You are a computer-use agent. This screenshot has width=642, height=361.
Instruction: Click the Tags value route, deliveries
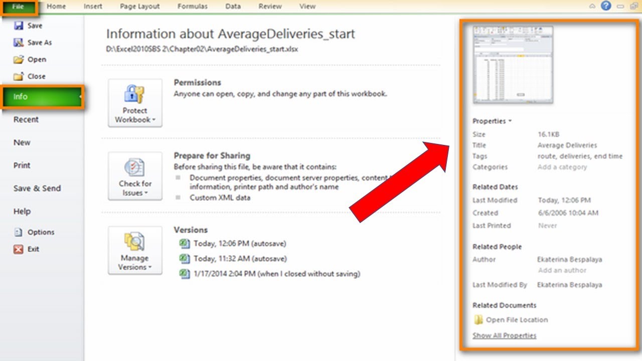580,156
